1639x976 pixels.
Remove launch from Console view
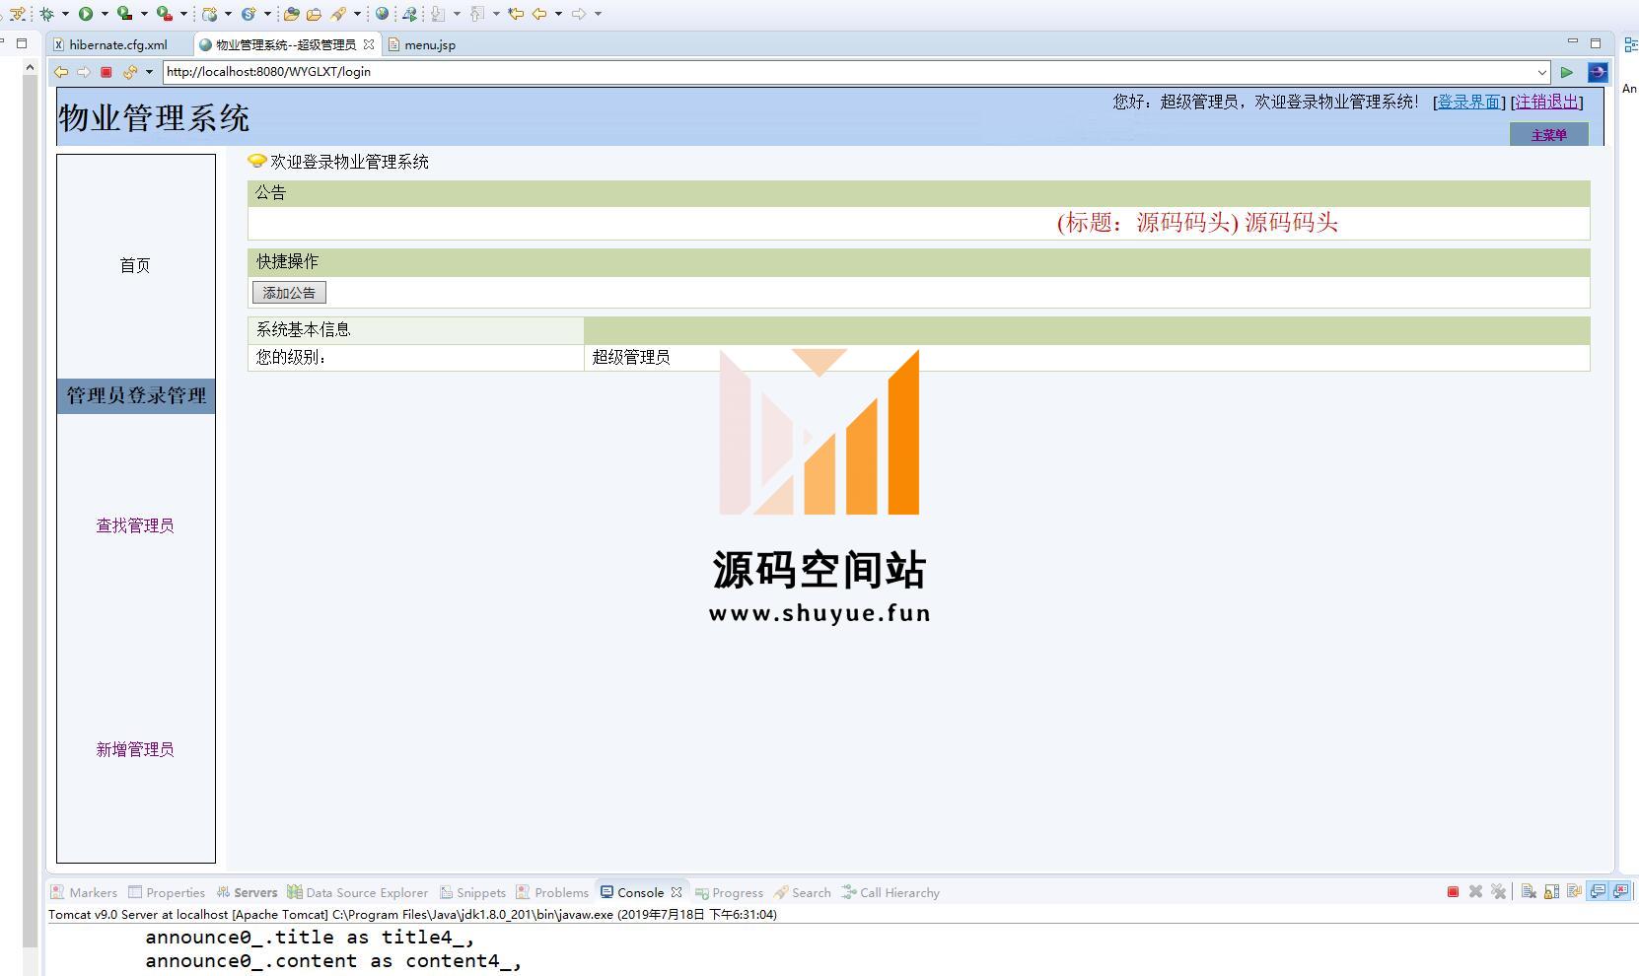1475,891
